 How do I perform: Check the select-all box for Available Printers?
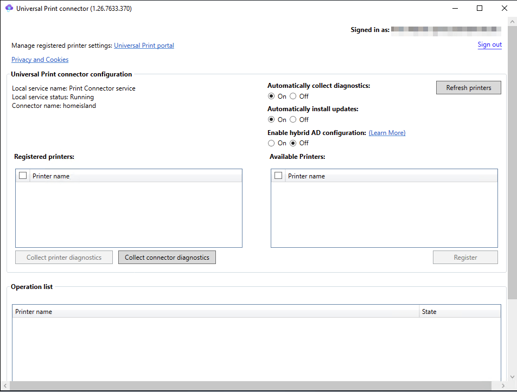coord(278,175)
